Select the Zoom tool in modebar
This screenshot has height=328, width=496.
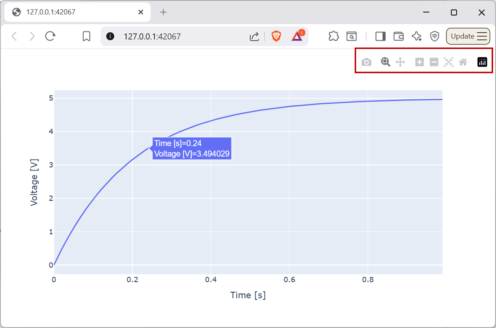click(385, 62)
